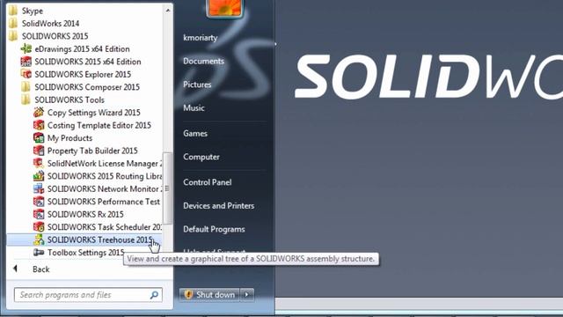The width and height of the screenshot is (563, 317).
Task: Open the kmoriarty user folder
Action: click(201, 37)
